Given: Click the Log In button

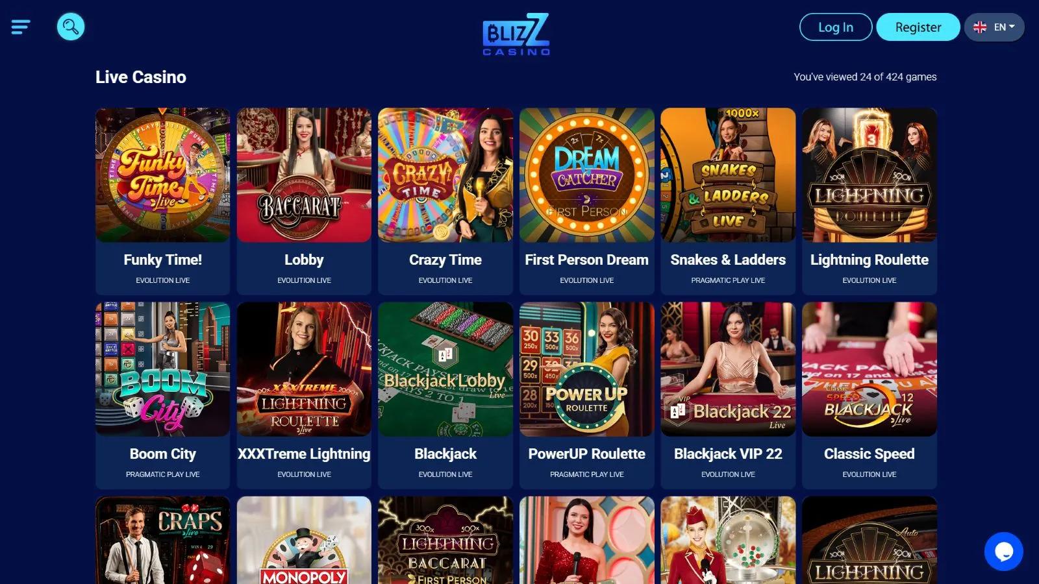Looking at the screenshot, I should (836, 27).
